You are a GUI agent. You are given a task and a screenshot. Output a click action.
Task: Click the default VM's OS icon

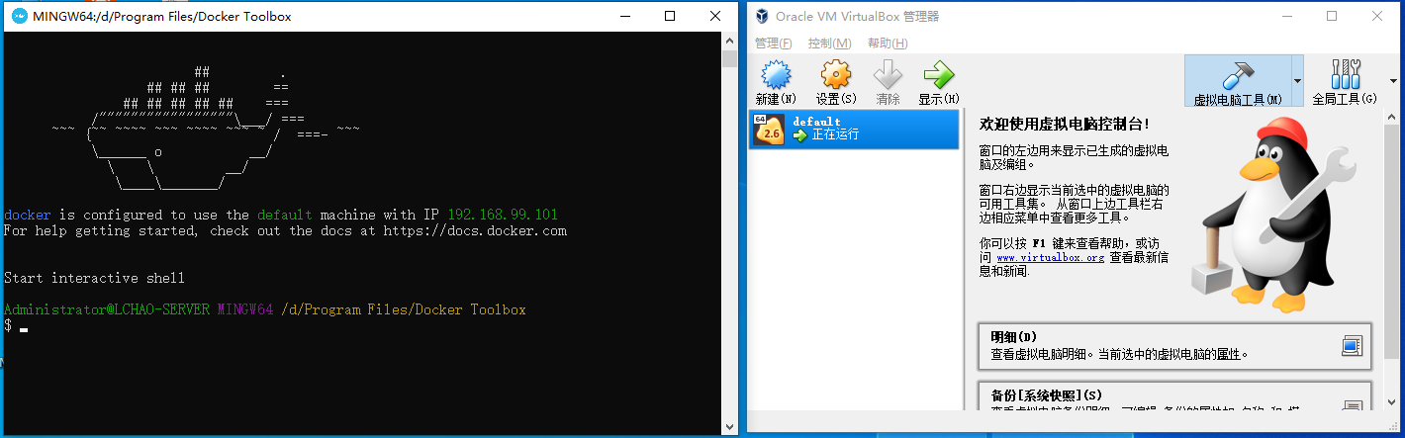pyautogui.click(x=768, y=129)
